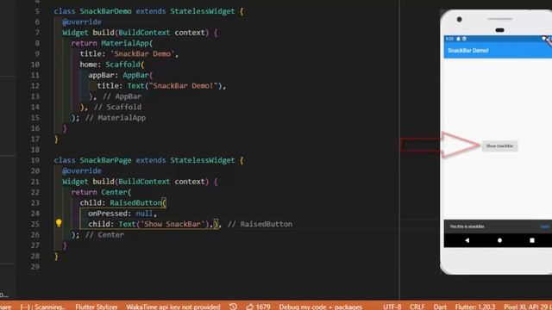Click the history clock icon in the status bar
Screen dimensions: 552x310
[x=233, y=307]
